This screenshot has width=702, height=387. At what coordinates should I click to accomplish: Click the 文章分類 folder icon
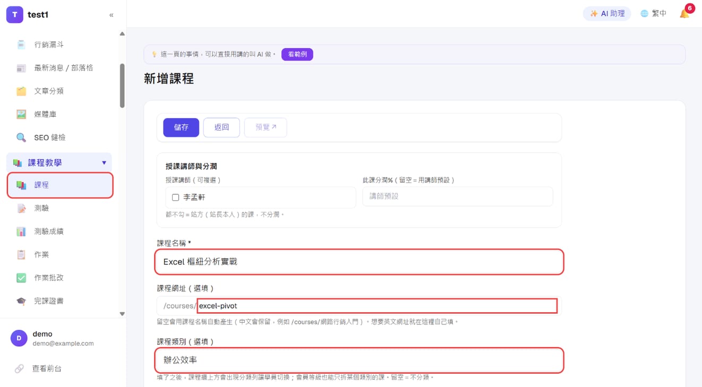tap(21, 91)
